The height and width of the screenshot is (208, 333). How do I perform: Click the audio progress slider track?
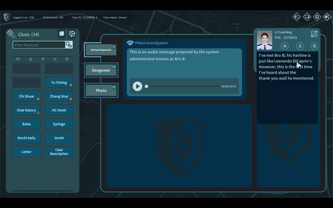183,86
